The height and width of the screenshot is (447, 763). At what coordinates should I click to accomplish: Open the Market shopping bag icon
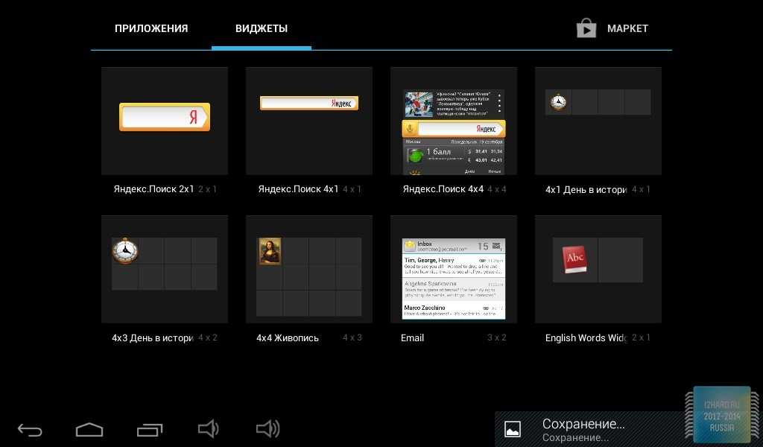pyautogui.click(x=586, y=28)
